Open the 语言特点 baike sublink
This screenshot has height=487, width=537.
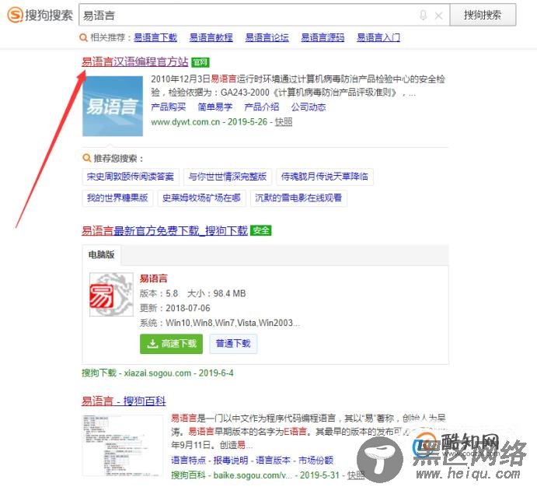click(x=188, y=461)
